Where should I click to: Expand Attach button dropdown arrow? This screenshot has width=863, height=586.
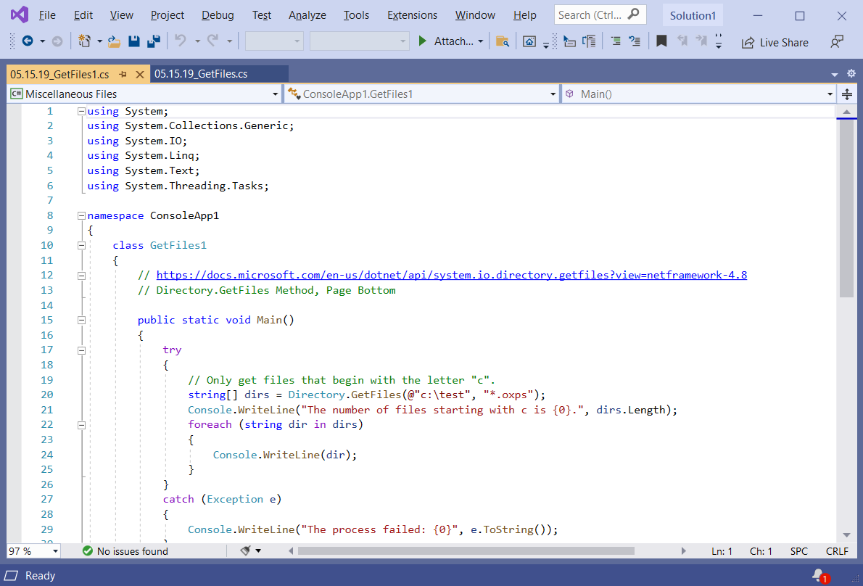point(481,41)
